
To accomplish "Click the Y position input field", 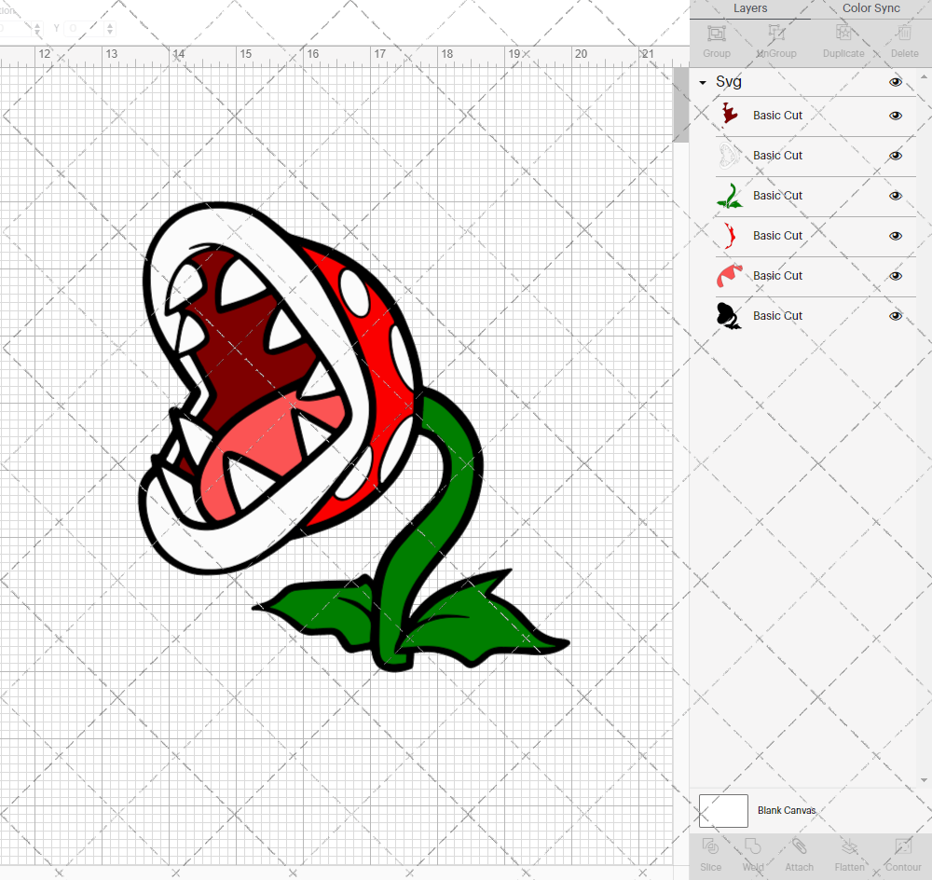I will [x=85, y=28].
